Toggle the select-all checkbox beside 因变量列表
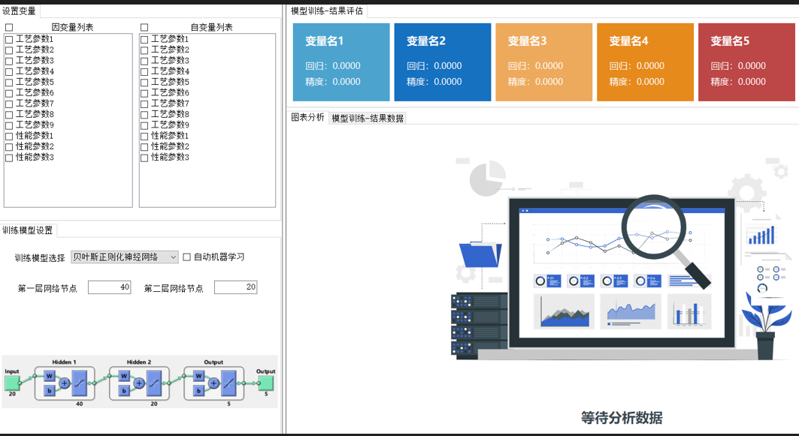799x436 pixels. [x=9, y=28]
